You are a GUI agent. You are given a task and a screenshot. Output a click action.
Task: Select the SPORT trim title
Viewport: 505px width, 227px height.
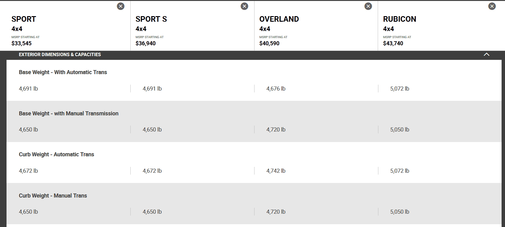[x=24, y=19]
